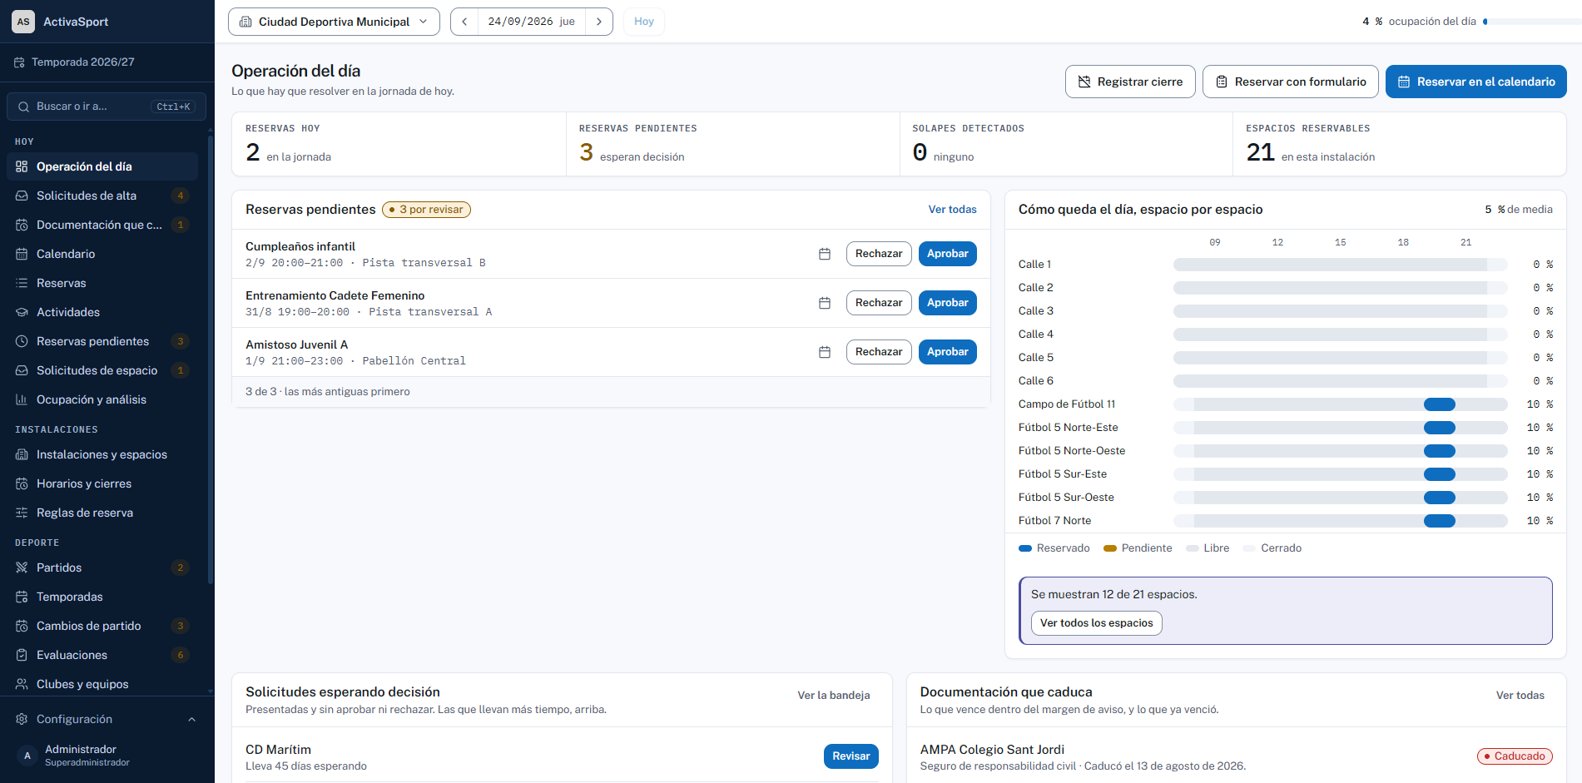The height and width of the screenshot is (783, 1582).
Task: Click AMPA Colegio Sant Jordi entry
Action: 1236,756
